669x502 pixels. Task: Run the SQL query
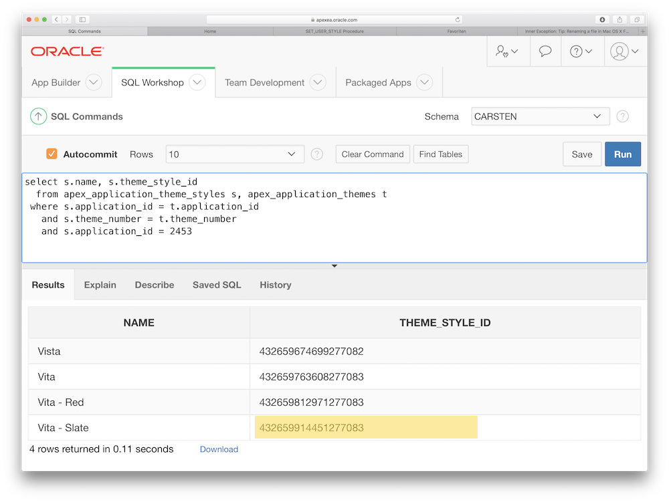tap(622, 154)
